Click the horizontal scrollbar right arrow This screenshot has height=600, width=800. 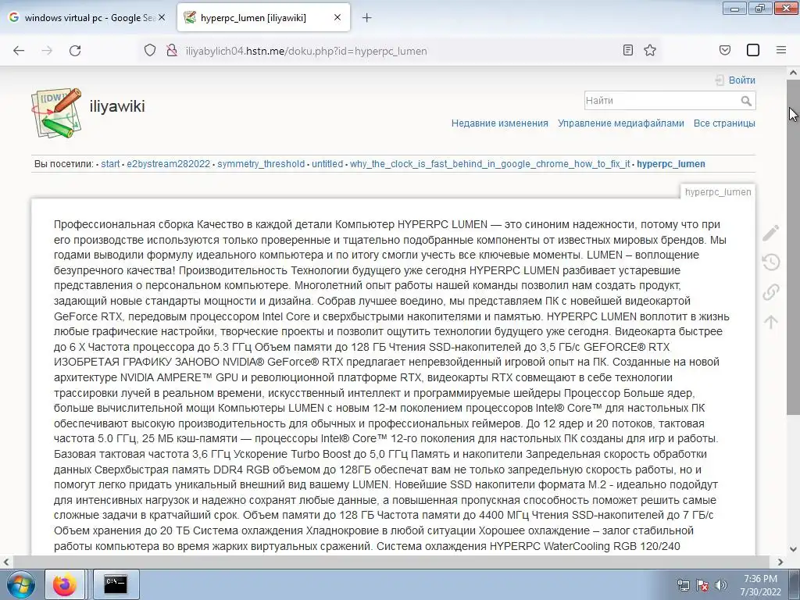pos(780,562)
